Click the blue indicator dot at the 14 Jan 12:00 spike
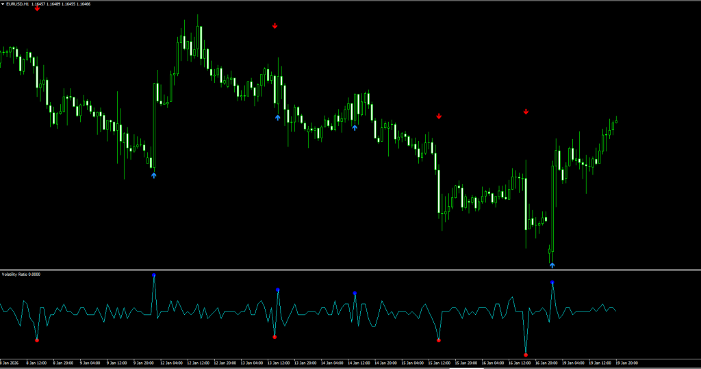The height and width of the screenshot is (369, 701). pyautogui.click(x=355, y=294)
